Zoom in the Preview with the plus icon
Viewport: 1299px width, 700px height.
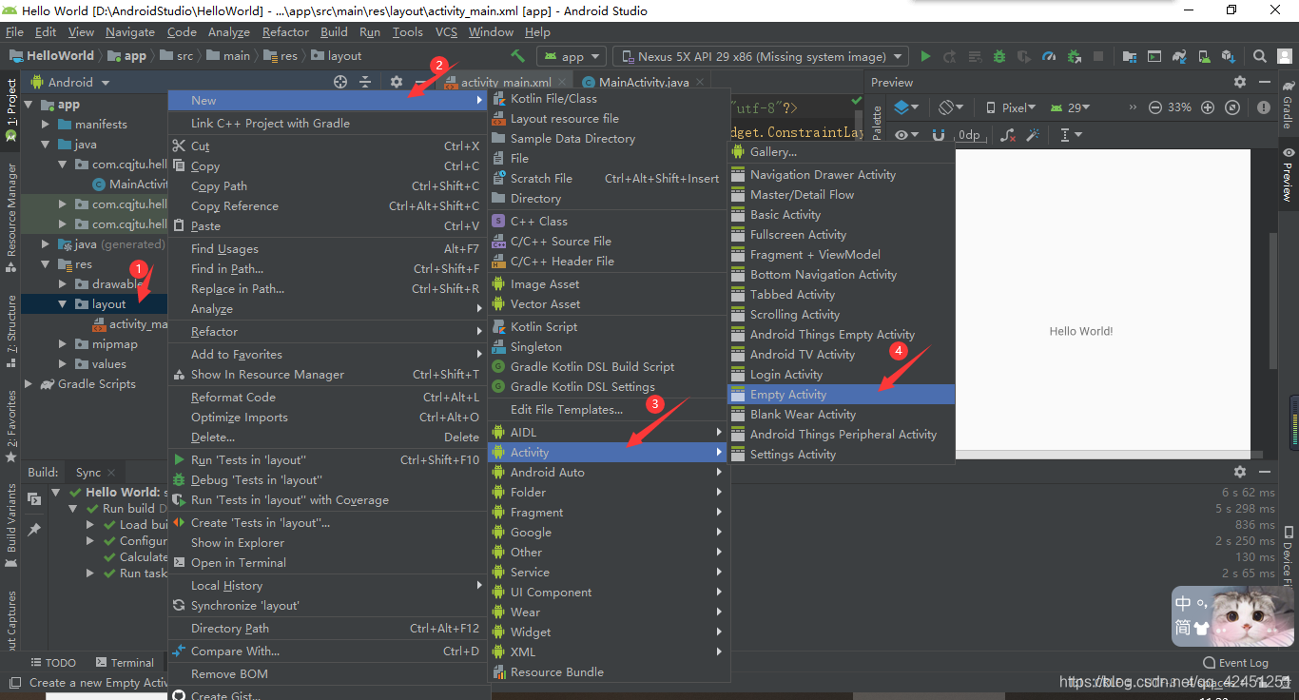tap(1208, 107)
